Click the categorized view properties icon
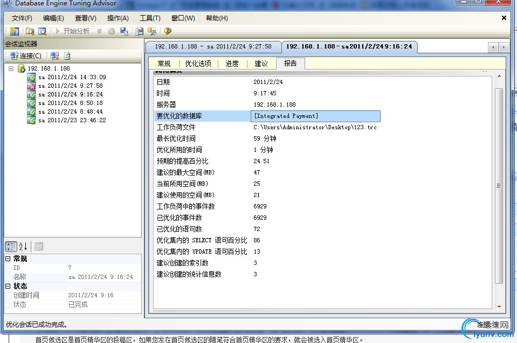The width and height of the screenshot is (517, 343). (11, 246)
